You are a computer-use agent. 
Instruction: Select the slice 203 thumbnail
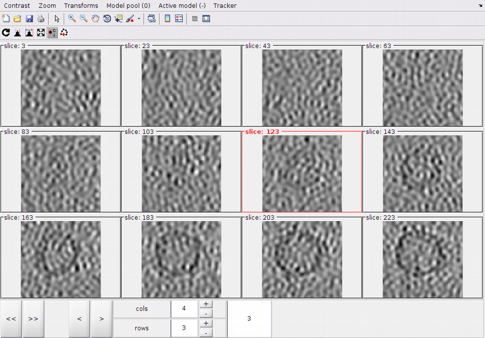(302, 259)
